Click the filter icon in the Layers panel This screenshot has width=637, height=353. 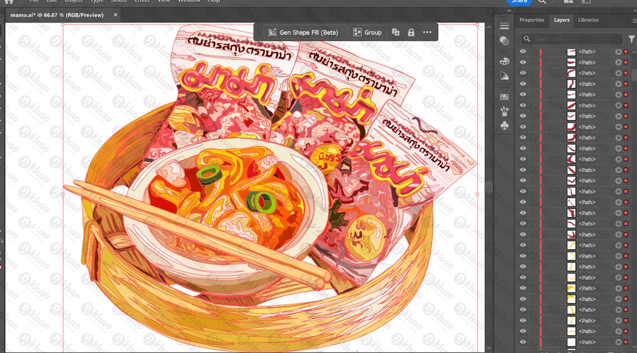pyautogui.click(x=631, y=39)
